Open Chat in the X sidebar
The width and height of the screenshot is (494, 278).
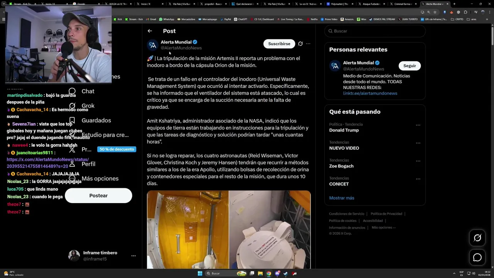pos(82,91)
